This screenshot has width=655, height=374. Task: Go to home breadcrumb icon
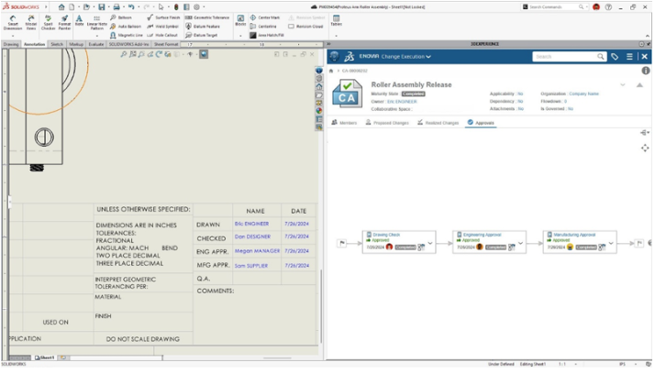[x=331, y=71]
